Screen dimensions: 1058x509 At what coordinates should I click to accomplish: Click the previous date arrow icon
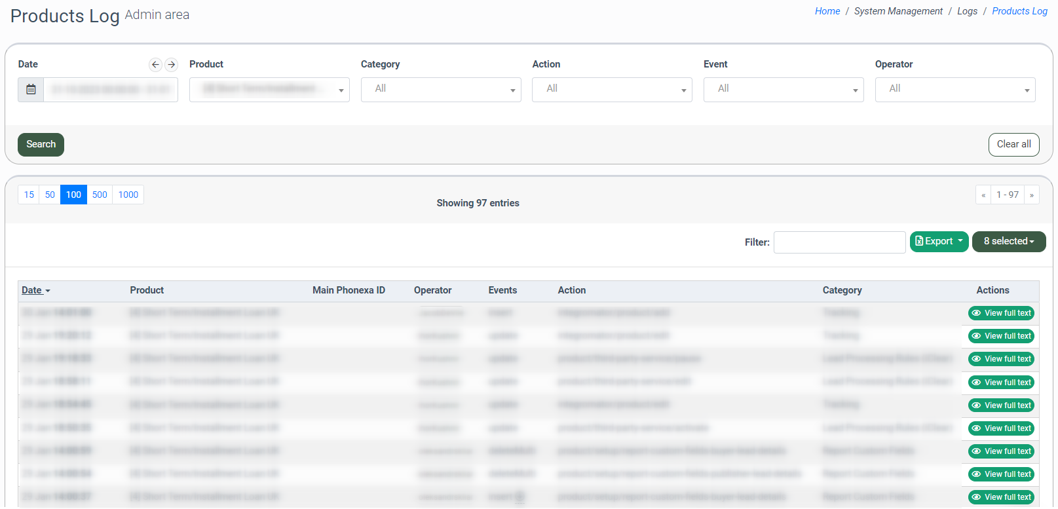(155, 64)
